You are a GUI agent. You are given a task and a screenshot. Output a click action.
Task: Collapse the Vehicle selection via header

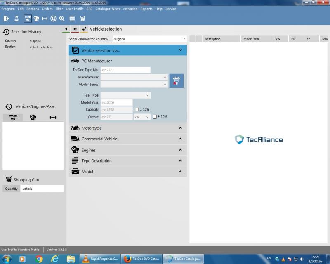coord(128,50)
